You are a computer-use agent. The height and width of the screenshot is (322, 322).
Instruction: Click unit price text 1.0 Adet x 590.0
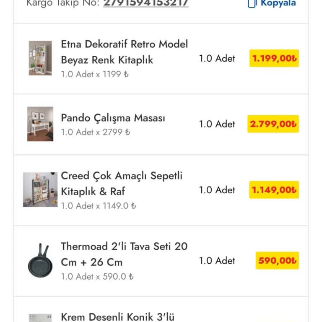pos(97,277)
